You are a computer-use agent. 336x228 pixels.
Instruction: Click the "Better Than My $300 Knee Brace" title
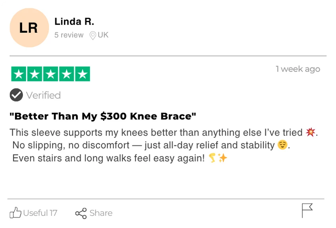[x=103, y=116]
